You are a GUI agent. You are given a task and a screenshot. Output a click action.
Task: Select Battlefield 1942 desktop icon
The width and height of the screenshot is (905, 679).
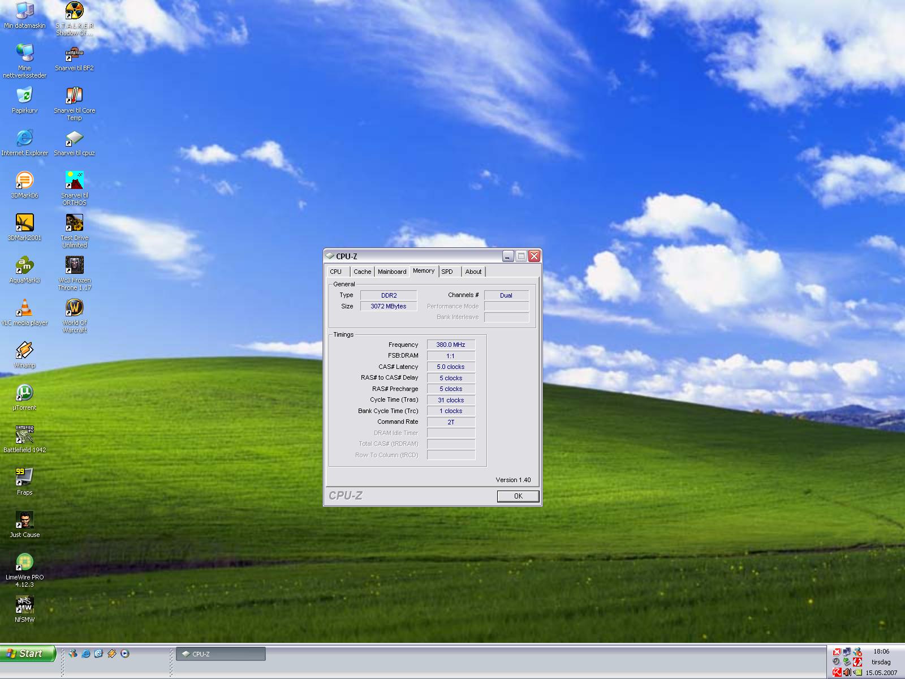click(x=24, y=440)
